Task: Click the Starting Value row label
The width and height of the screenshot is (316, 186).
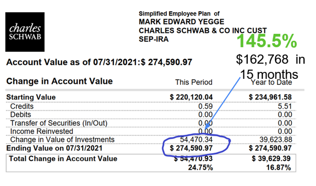Action: coord(31,98)
